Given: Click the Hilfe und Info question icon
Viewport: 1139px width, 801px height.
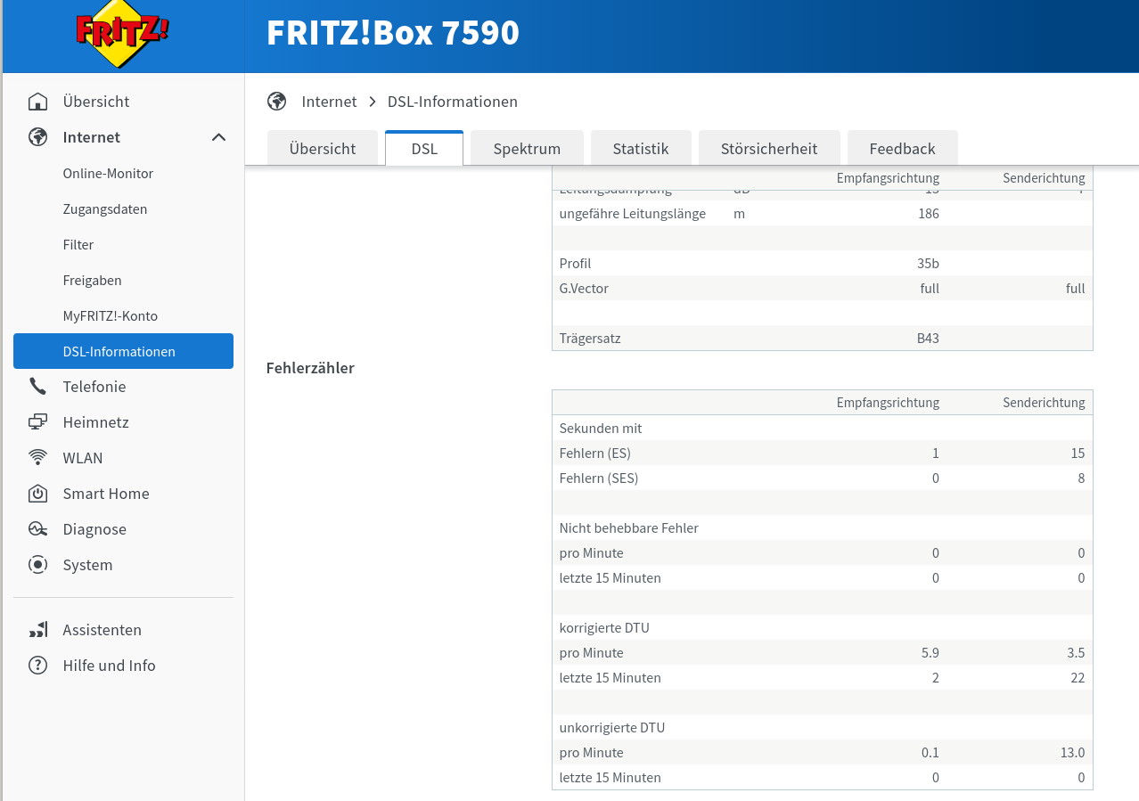Looking at the screenshot, I should point(37,666).
